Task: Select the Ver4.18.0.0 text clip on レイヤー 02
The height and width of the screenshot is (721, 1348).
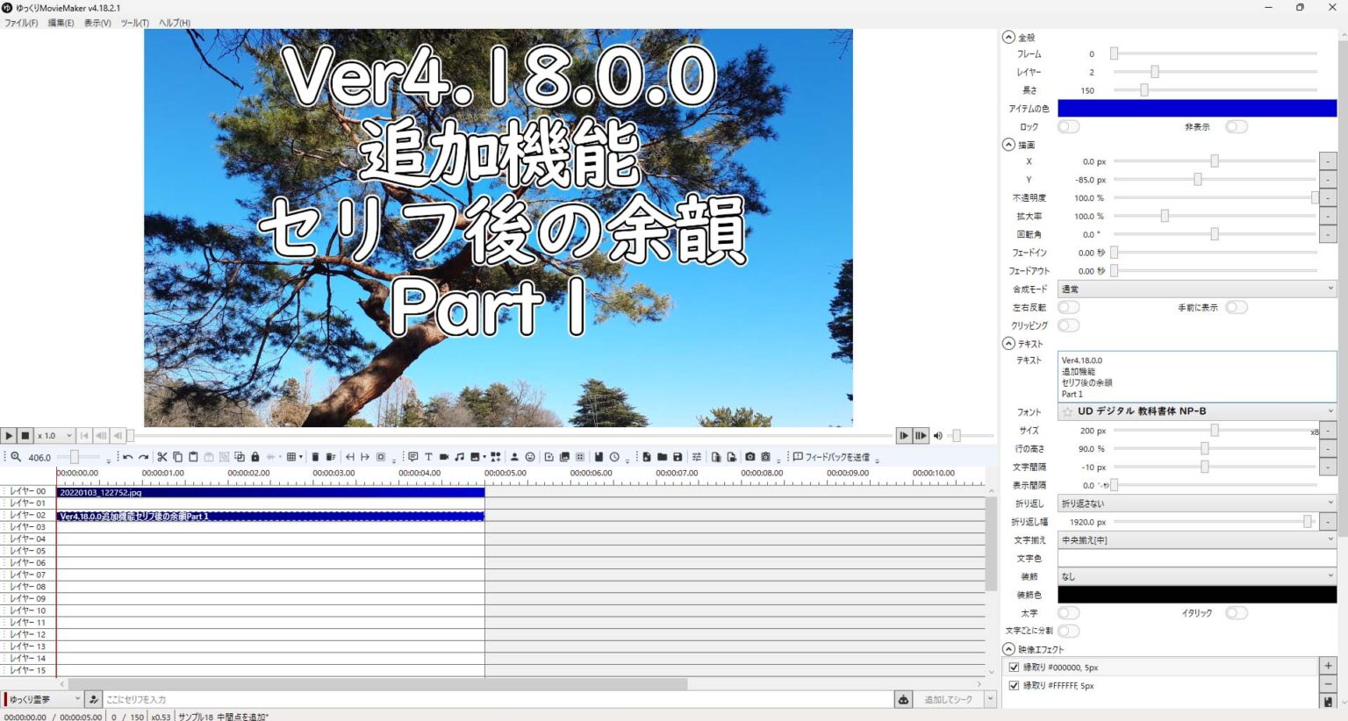Action: (x=263, y=517)
